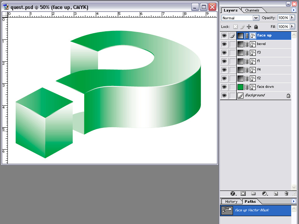
Task: Hide the face down layer
Action: pyautogui.click(x=224, y=87)
